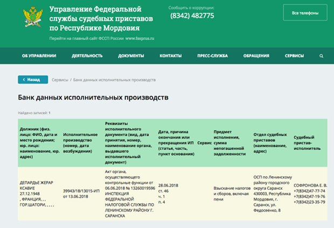This screenshot has width=334, height=228.
Task: Open the ОБ УПРАВЛЕНИИ menu
Action: (39, 56)
